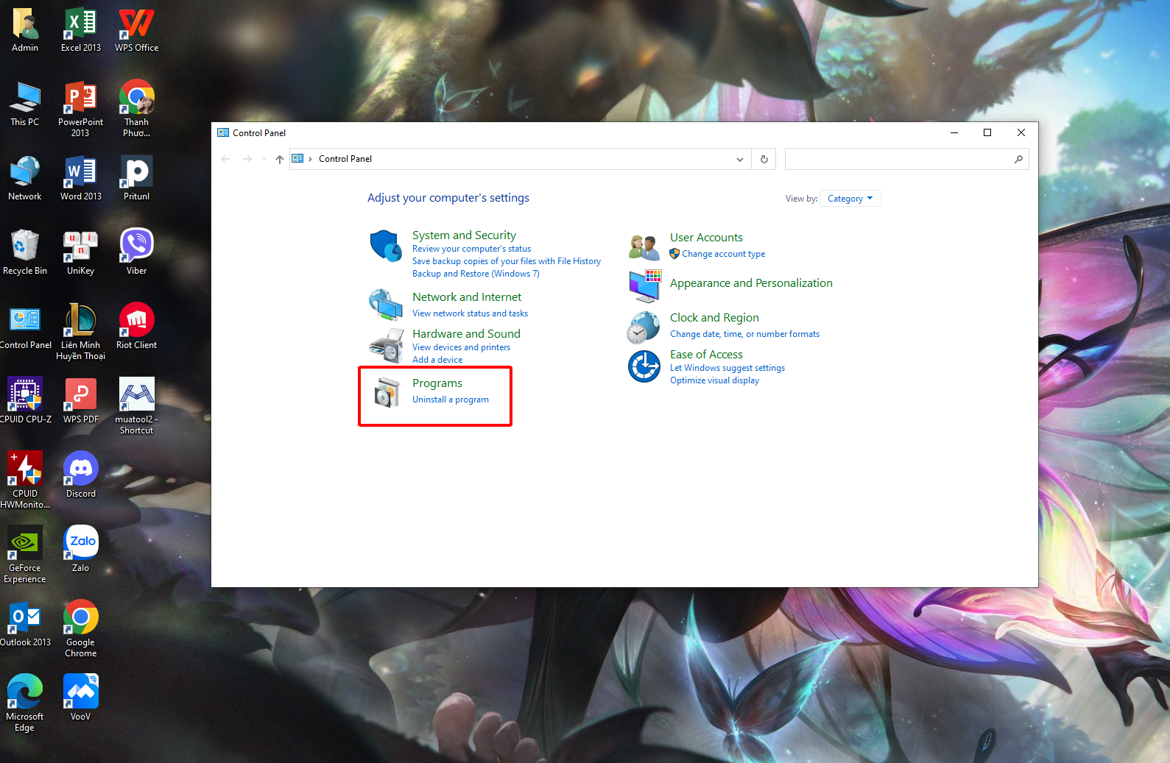The image size is (1170, 763).
Task: Select the Riot Client desktop icon
Action: [136, 327]
